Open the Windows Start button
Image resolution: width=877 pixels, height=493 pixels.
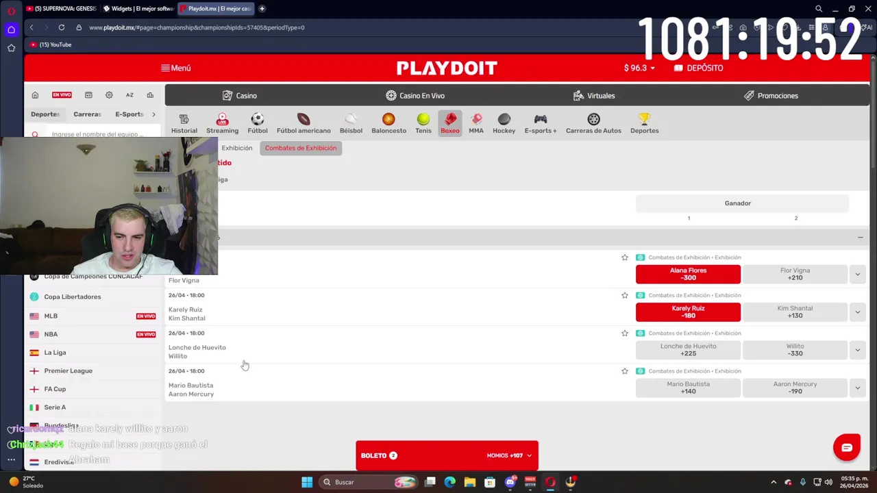[x=307, y=482]
